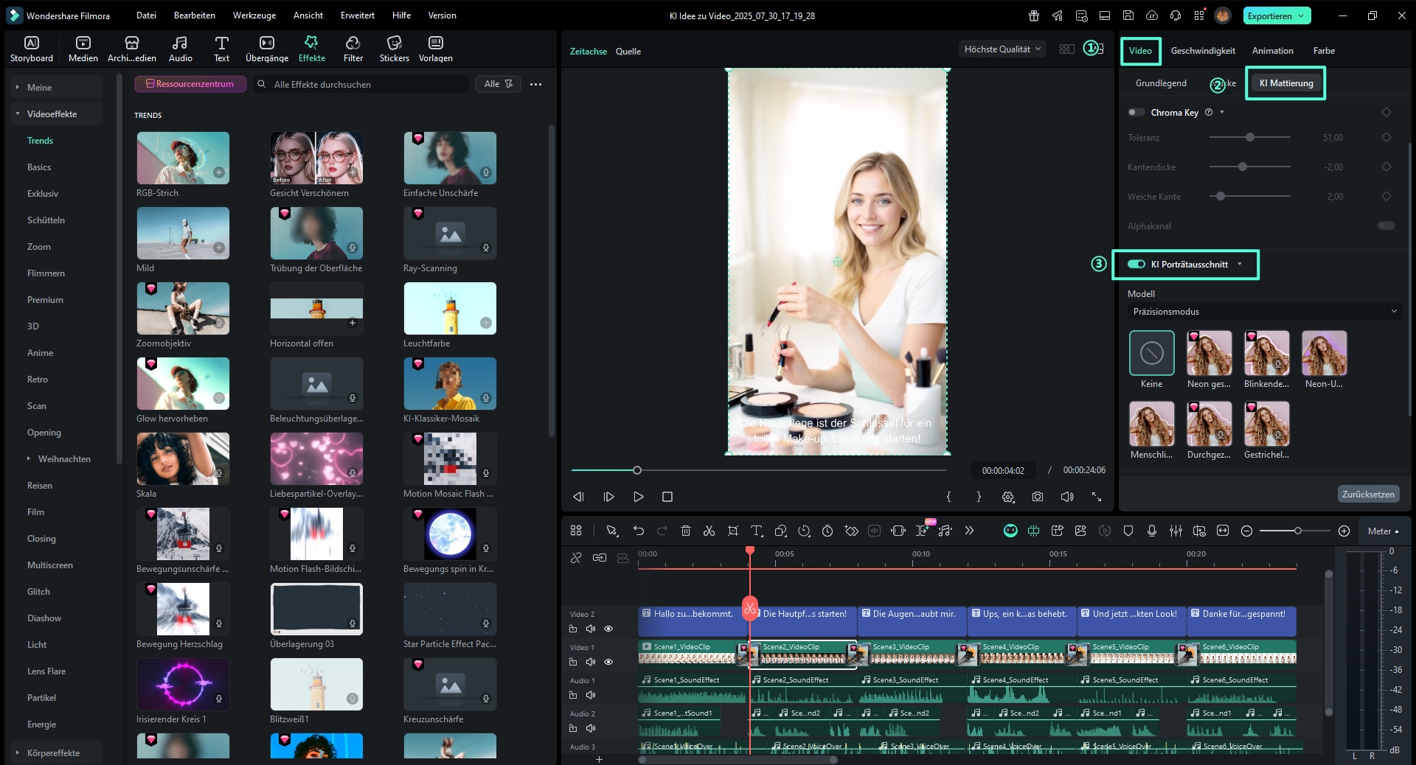Image resolution: width=1416 pixels, height=765 pixels.
Task: Click the microphone voiceover record icon
Action: click(x=1152, y=531)
